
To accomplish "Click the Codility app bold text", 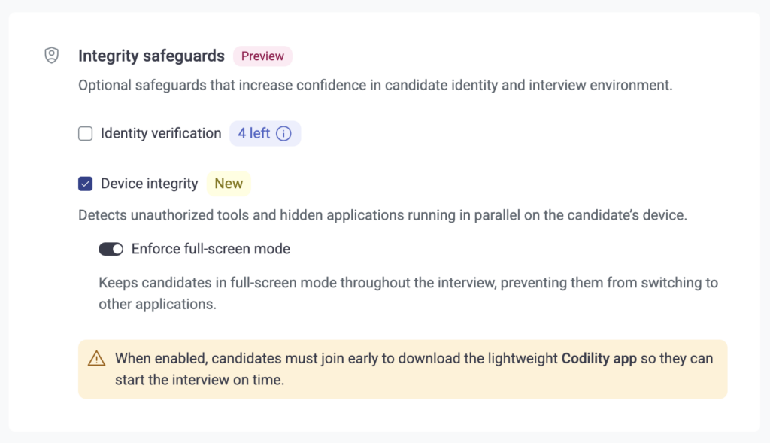I will tap(599, 359).
